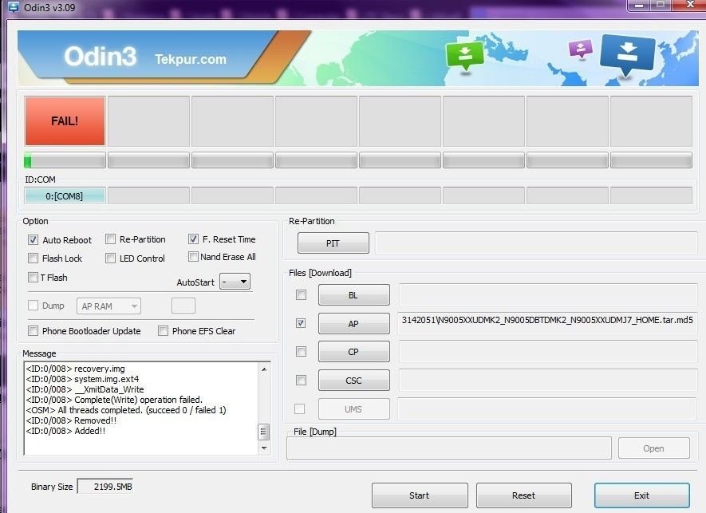This screenshot has height=513, width=706.
Task: Enable the T Flash checkbox
Action: tap(33, 277)
